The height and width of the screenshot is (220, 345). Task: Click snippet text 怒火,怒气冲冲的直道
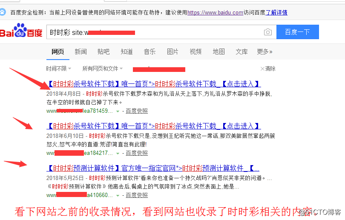coord(72,144)
